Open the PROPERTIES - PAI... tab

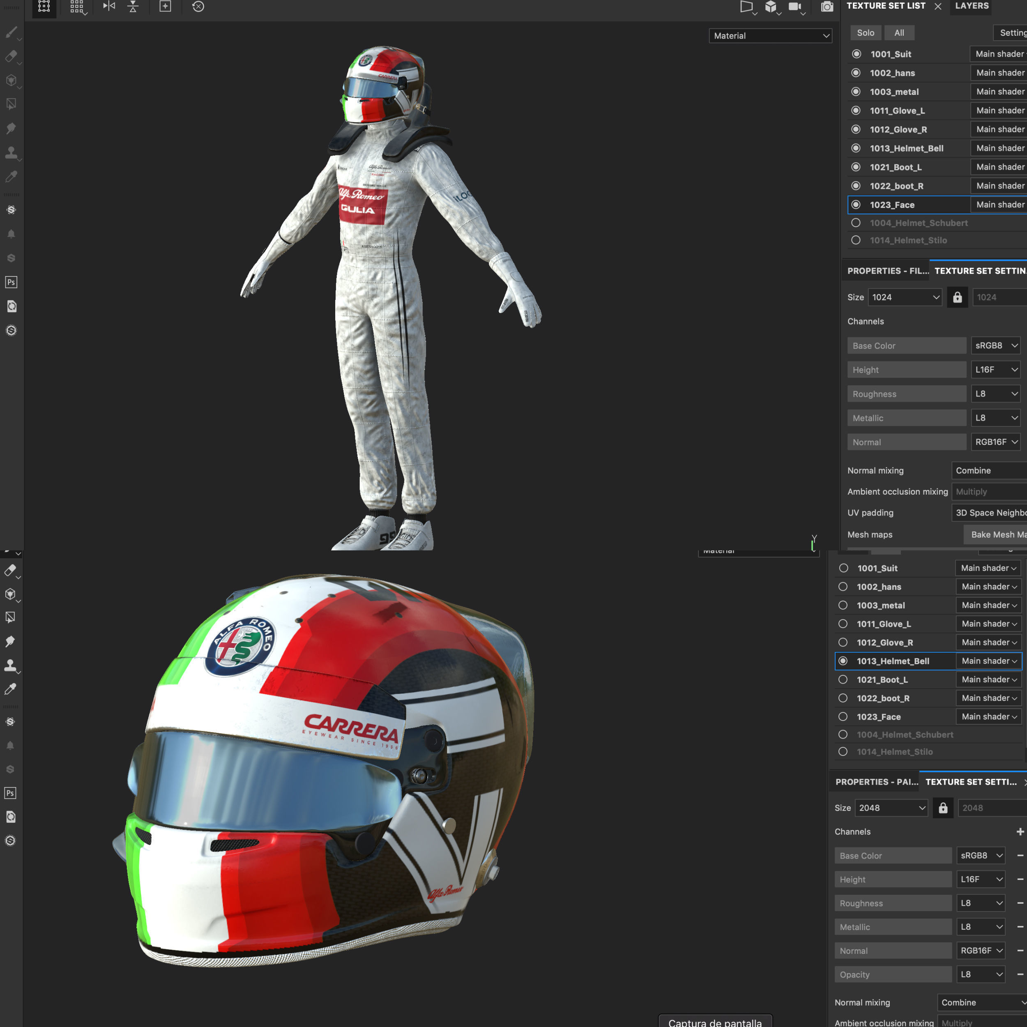tap(877, 782)
